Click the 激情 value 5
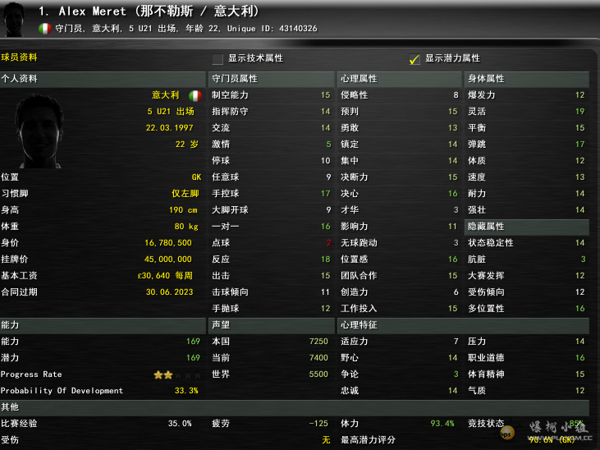600x450 pixels. click(x=328, y=145)
